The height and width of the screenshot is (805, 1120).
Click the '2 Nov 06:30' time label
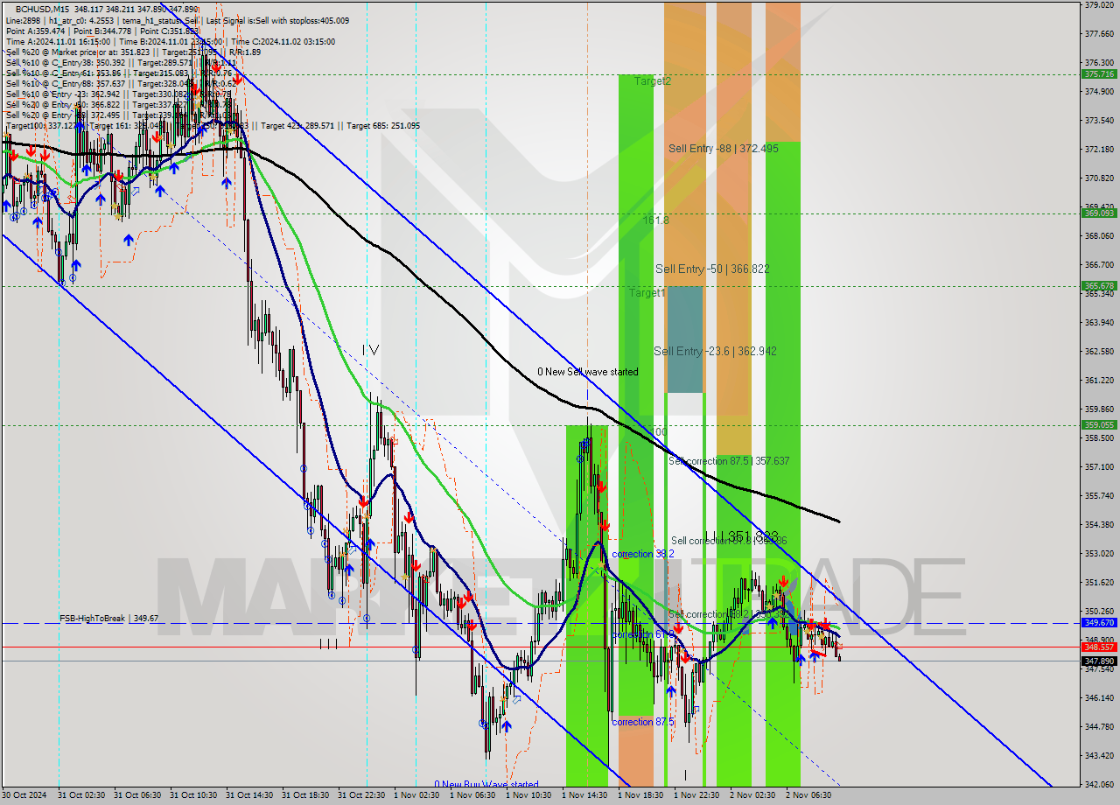[x=808, y=795]
